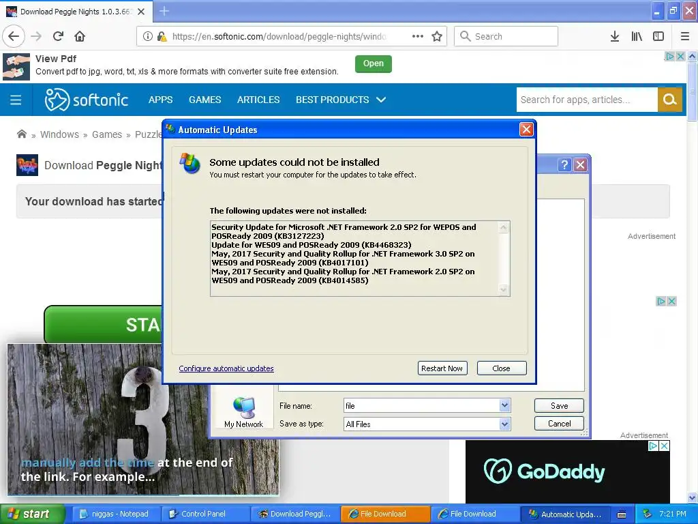Viewport: 698px width, 524px height.
Task: Click the update shield icon in system tray
Action: pyautogui.click(x=648, y=514)
